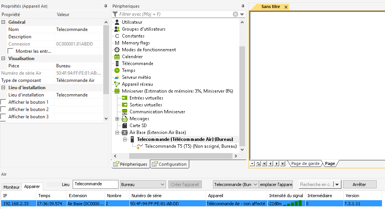Viewport: 385px width, 209px height.
Task: Click the Carte SD card icon
Action: tap(125, 126)
